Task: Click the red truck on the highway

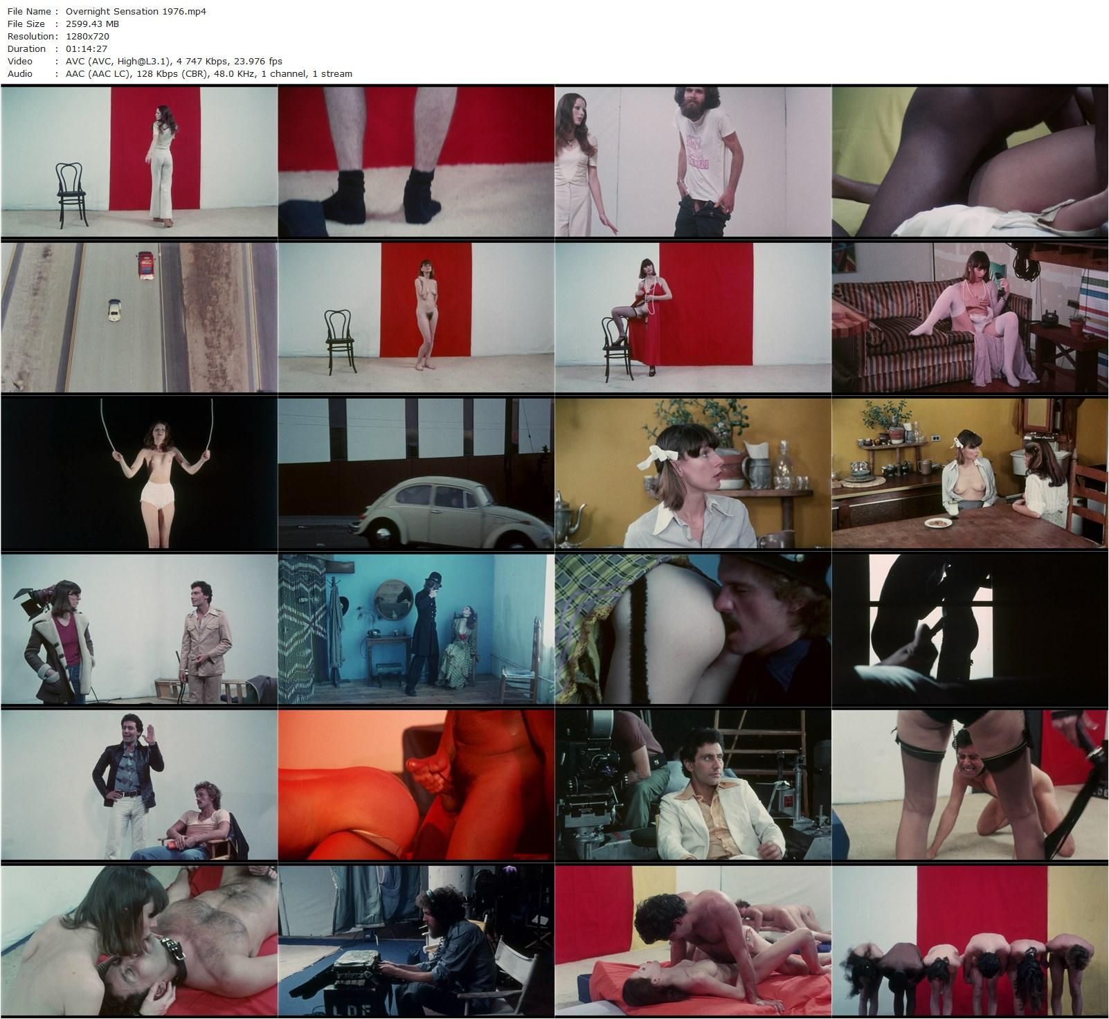Action: point(145,264)
